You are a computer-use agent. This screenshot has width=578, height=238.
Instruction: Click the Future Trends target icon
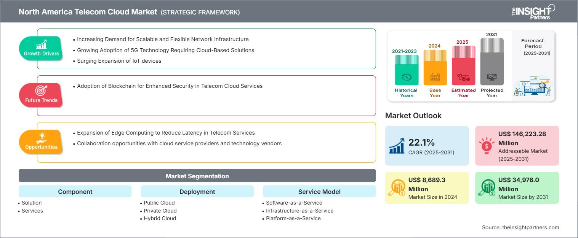tap(41, 91)
